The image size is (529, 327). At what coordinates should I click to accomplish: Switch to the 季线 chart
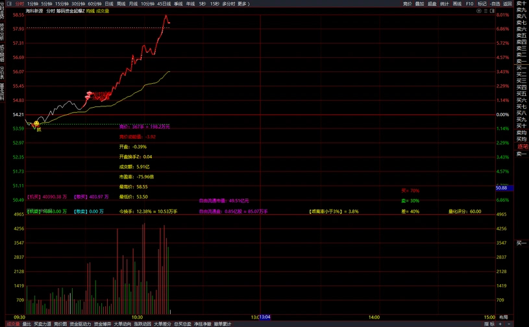coord(178,4)
